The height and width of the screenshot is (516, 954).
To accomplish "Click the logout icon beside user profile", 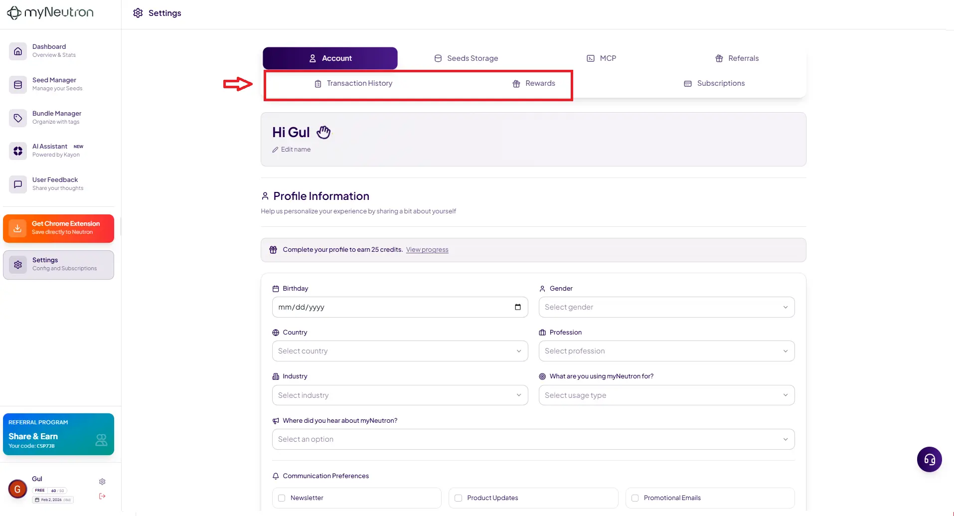I will click(102, 496).
